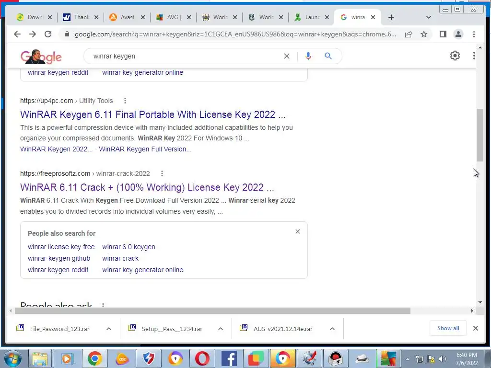Open the WinRAR Keygen 2022 sitelink
Viewport: 491px width, 368px height.
(x=57, y=149)
